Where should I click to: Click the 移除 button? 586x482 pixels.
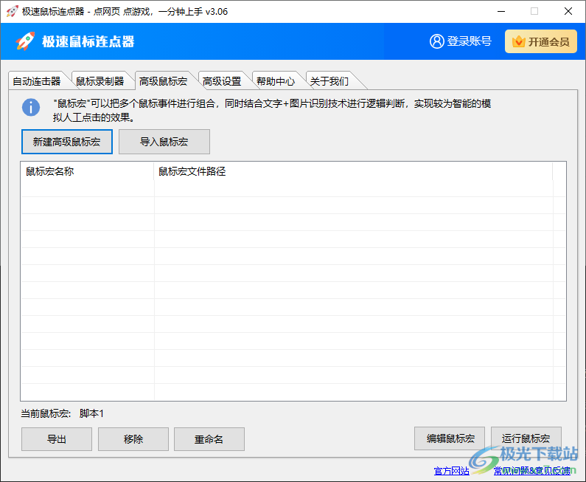coord(133,439)
